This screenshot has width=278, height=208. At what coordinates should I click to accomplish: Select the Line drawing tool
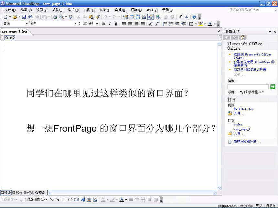pyautogui.click(x=52, y=200)
